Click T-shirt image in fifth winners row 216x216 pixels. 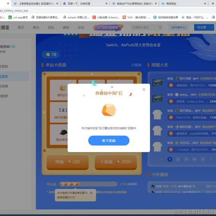click(x=157, y=147)
